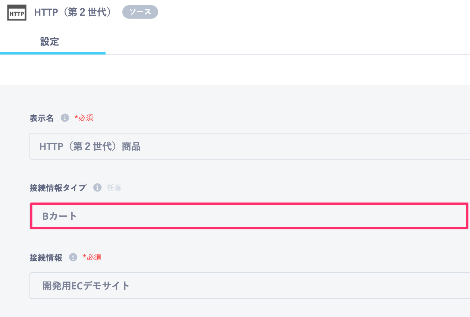The image size is (470, 317).
Task: Click the red *必須 marker beside 接続情報
Action: pyautogui.click(x=92, y=257)
